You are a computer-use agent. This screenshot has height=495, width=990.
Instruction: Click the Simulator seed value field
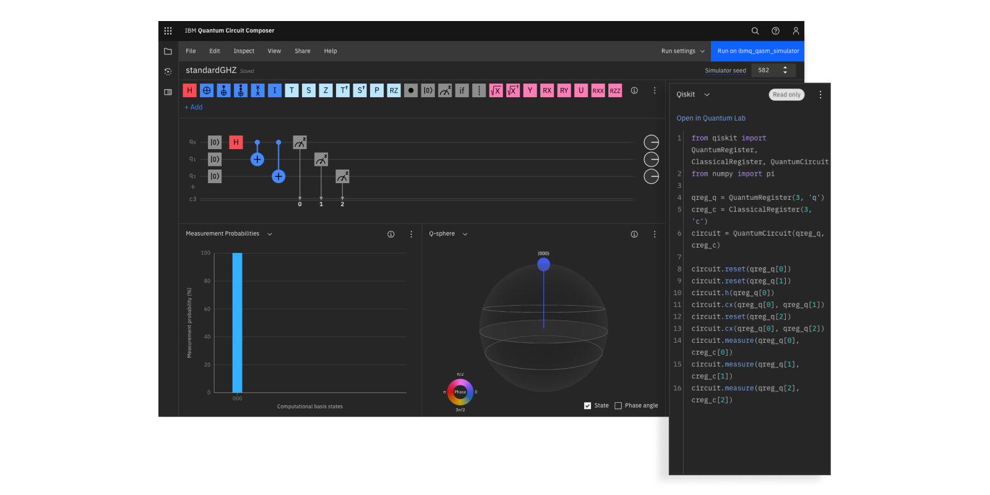point(765,71)
